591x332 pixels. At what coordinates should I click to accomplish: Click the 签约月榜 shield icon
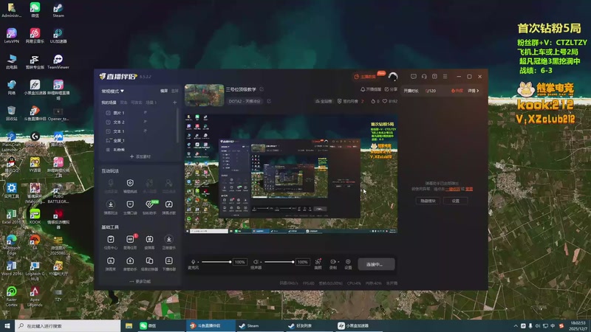pos(339,101)
